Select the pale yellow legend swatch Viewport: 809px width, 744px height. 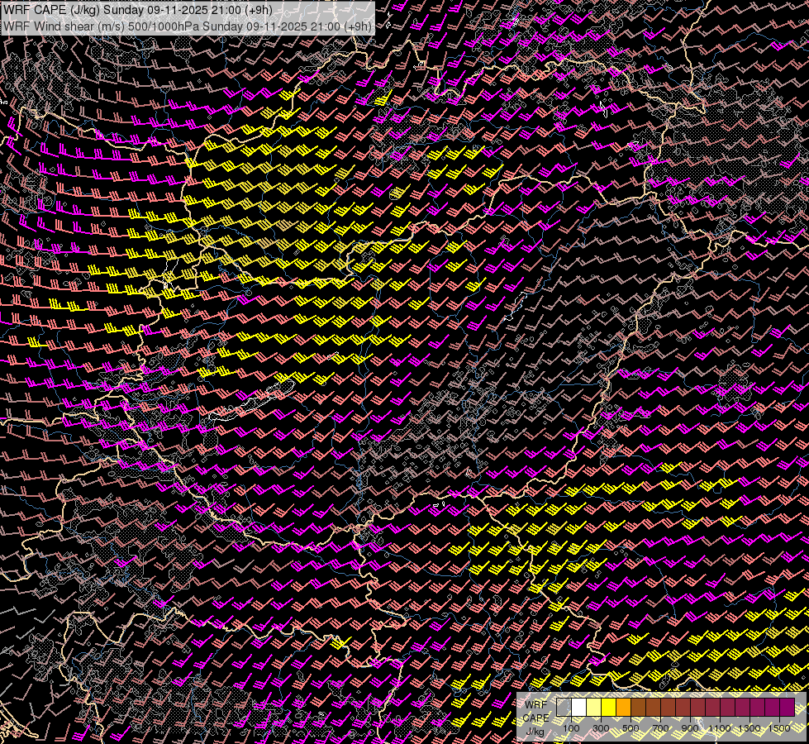(x=593, y=707)
